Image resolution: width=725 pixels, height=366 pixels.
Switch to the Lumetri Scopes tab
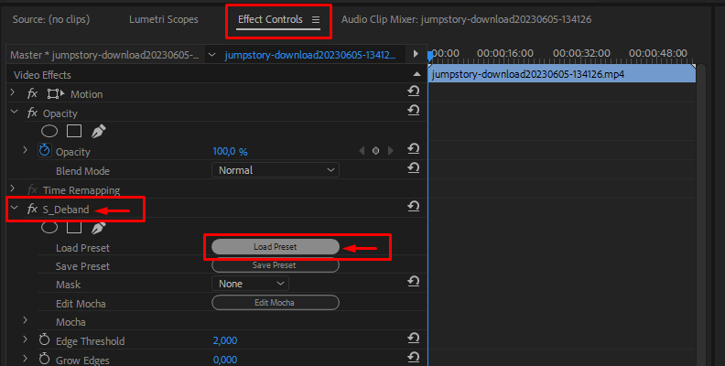tap(164, 19)
